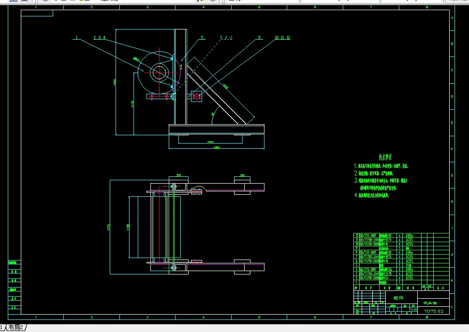Click the 45 degree angle dimension

pyautogui.click(x=213, y=114)
